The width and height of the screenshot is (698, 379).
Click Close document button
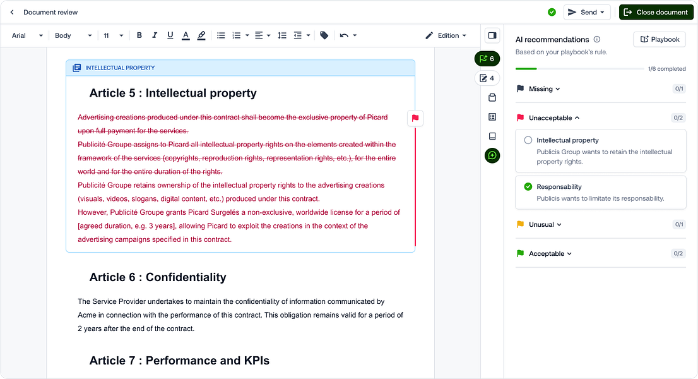656,12
